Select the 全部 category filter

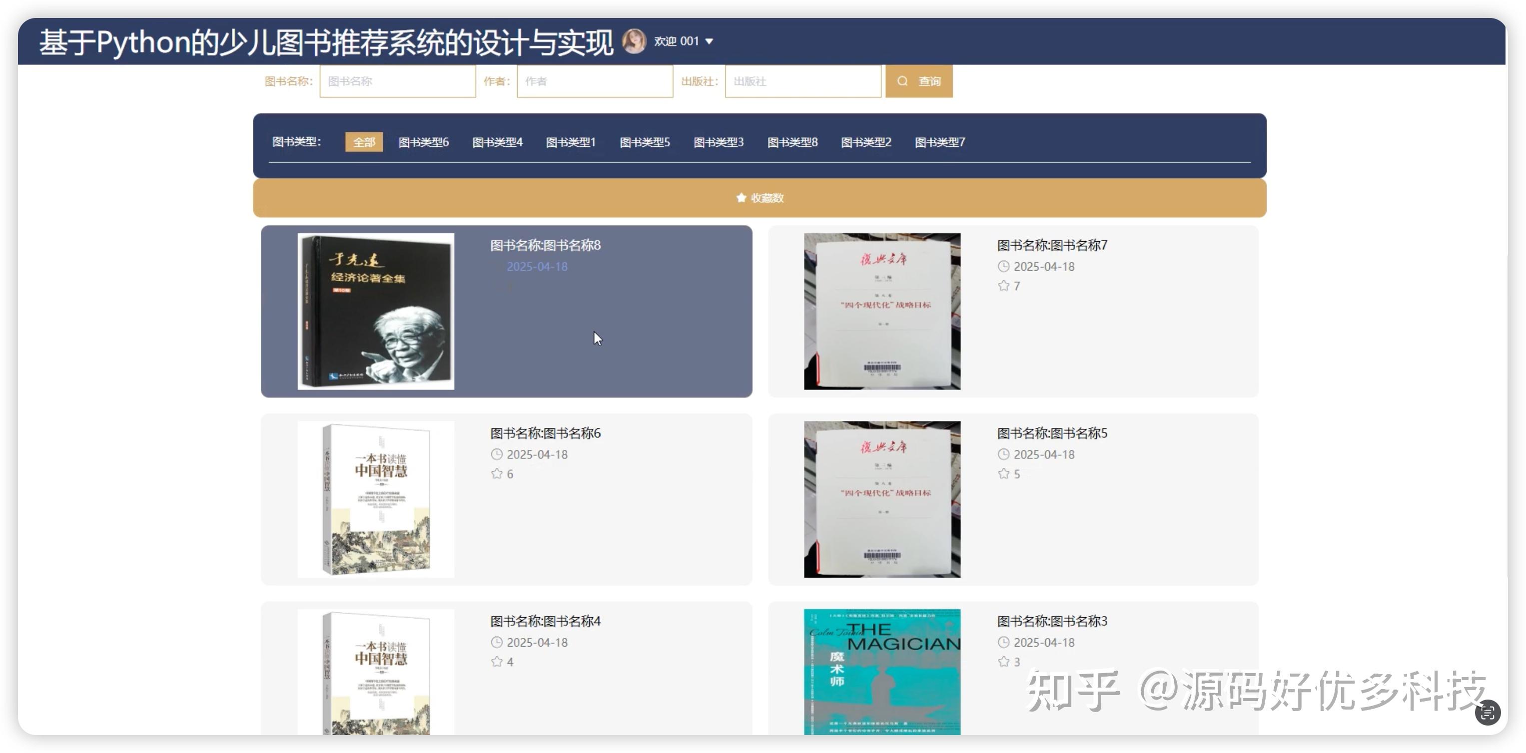[x=364, y=141]
